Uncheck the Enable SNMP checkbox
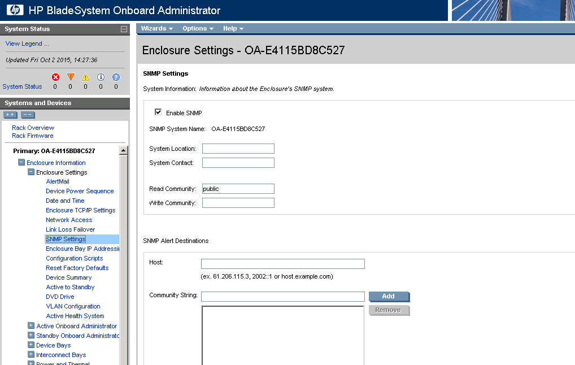575x365 pixels. [158, 112]
